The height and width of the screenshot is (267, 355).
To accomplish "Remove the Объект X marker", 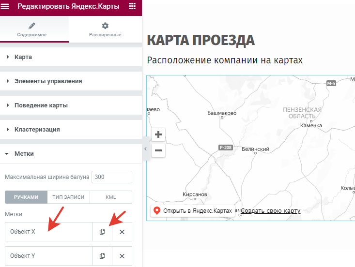I will pos(122,232).
